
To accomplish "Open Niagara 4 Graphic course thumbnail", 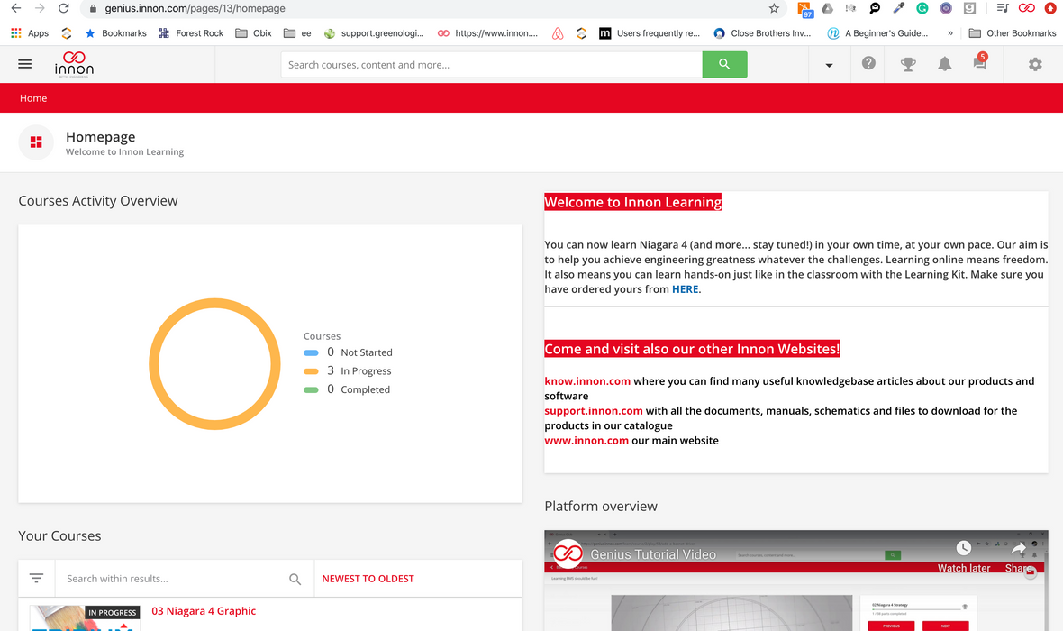I will coord(85,617).
